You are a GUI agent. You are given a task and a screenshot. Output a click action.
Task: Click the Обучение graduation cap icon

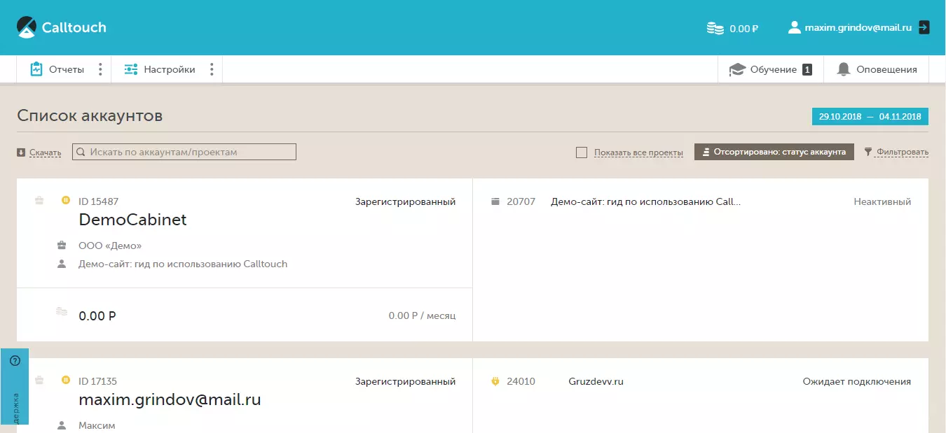click(737, 69)
